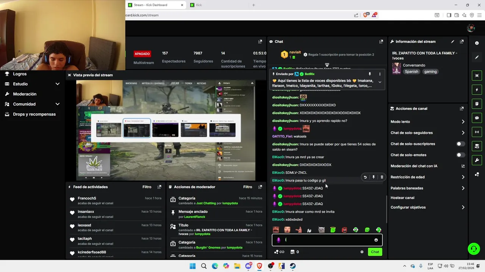Enable Chat de solo-suscriptores switch
The width and height of the screenshot is (485, 272).
coord(460,144)
